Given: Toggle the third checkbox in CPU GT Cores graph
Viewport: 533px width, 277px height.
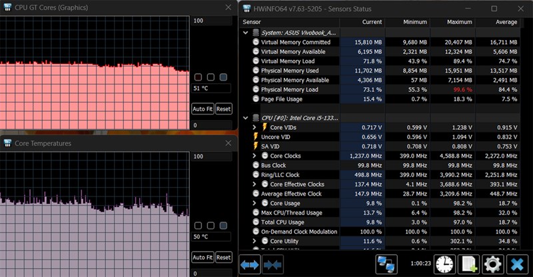Looking at the screenshot, I should coord(223,77).
